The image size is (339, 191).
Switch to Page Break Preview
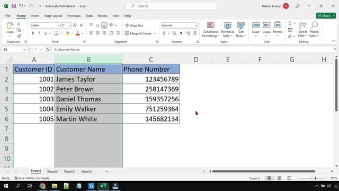pyautogui.click(x=289, y=178)
